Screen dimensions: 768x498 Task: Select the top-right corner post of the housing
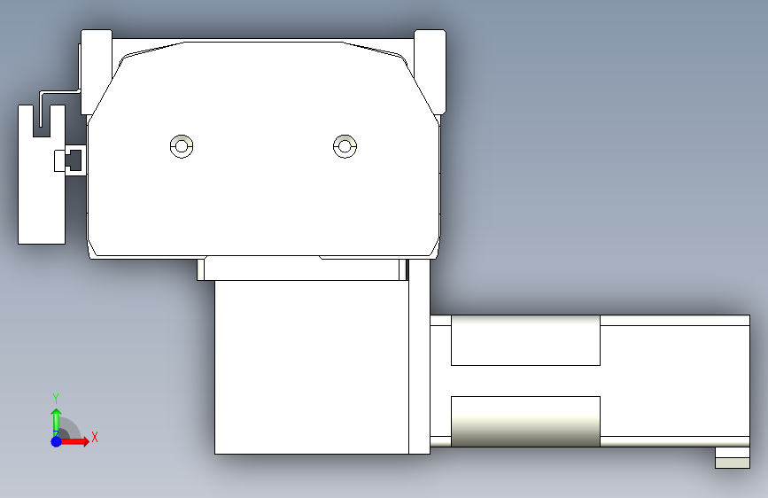(430, 72)
